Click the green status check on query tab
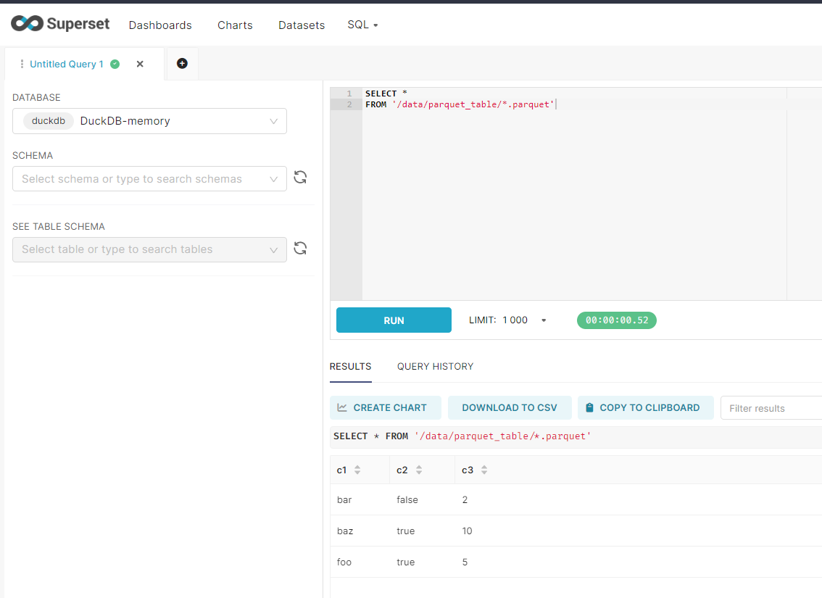 coord(115,64)
